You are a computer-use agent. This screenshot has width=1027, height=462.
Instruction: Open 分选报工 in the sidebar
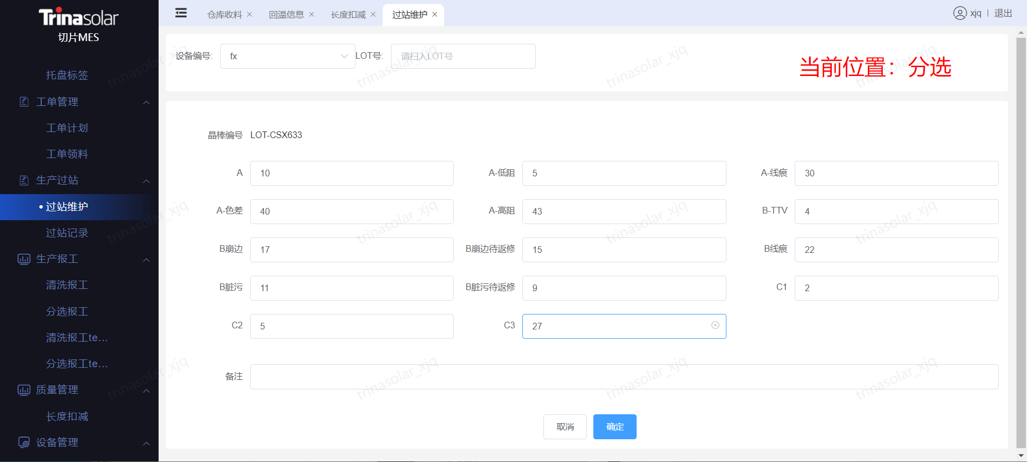click(67, 311)
